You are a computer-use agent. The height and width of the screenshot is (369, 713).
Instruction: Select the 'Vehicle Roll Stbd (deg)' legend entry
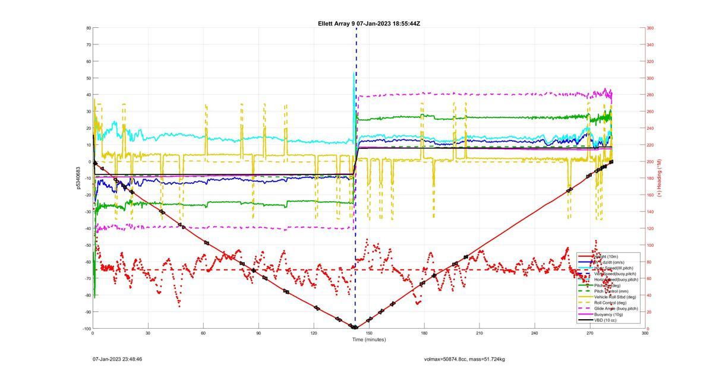click(x=616, y=297)
